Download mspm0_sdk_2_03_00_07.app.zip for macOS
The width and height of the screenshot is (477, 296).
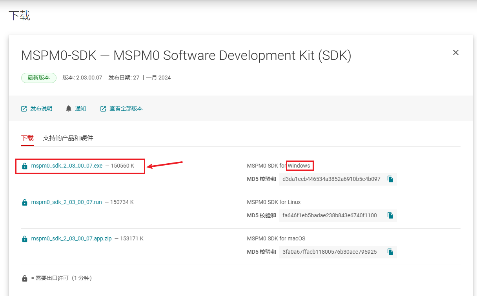click(71, 239)
